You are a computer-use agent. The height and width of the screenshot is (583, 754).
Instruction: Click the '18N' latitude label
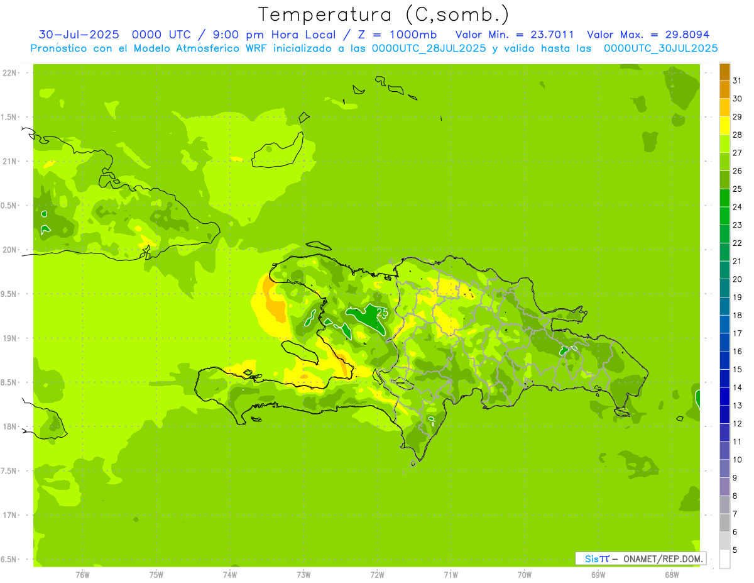[x=9, y=426]
